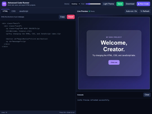Click the magicButton line in the code editor

coord(27,39)
